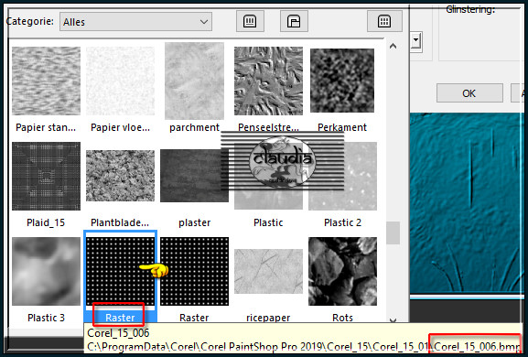Pick the parchment texture thumbnail

tap(194, 81)
